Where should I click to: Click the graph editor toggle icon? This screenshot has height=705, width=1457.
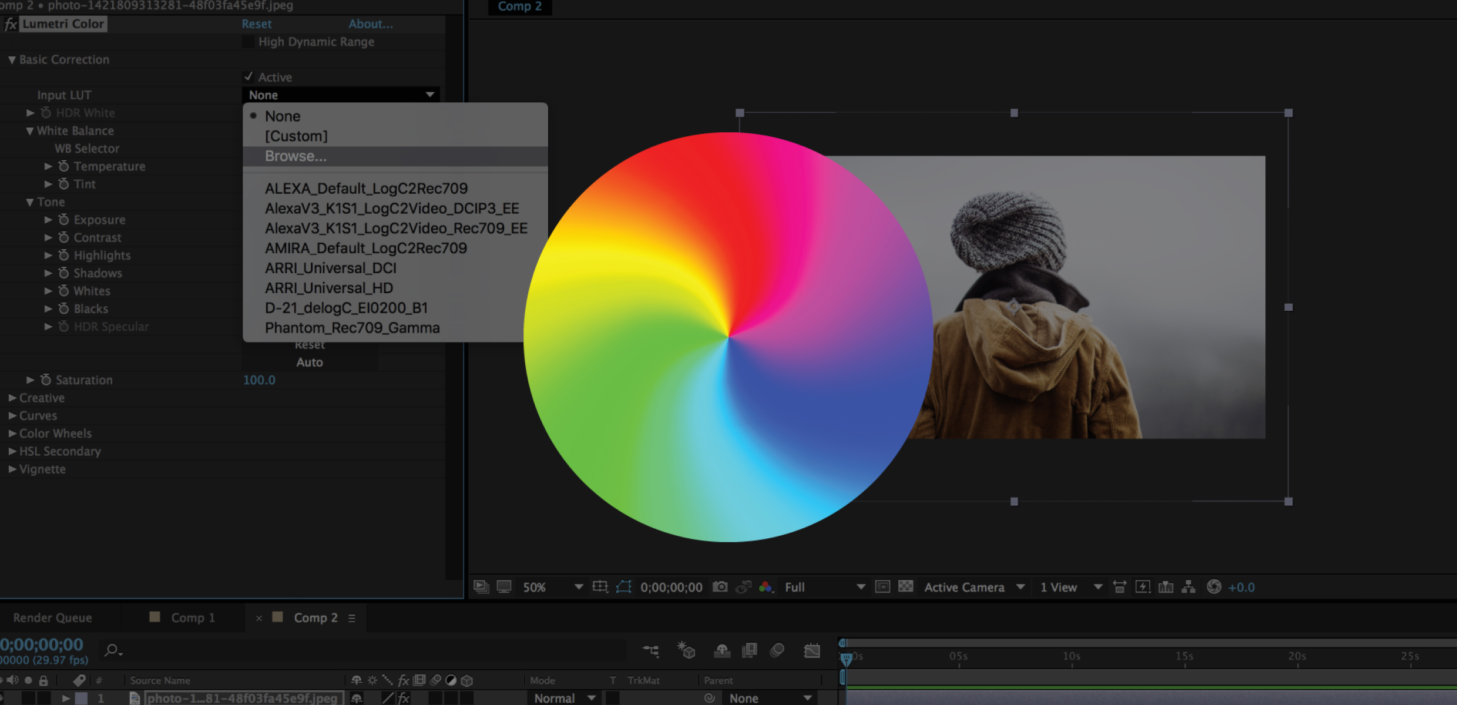tap(811, 650)
